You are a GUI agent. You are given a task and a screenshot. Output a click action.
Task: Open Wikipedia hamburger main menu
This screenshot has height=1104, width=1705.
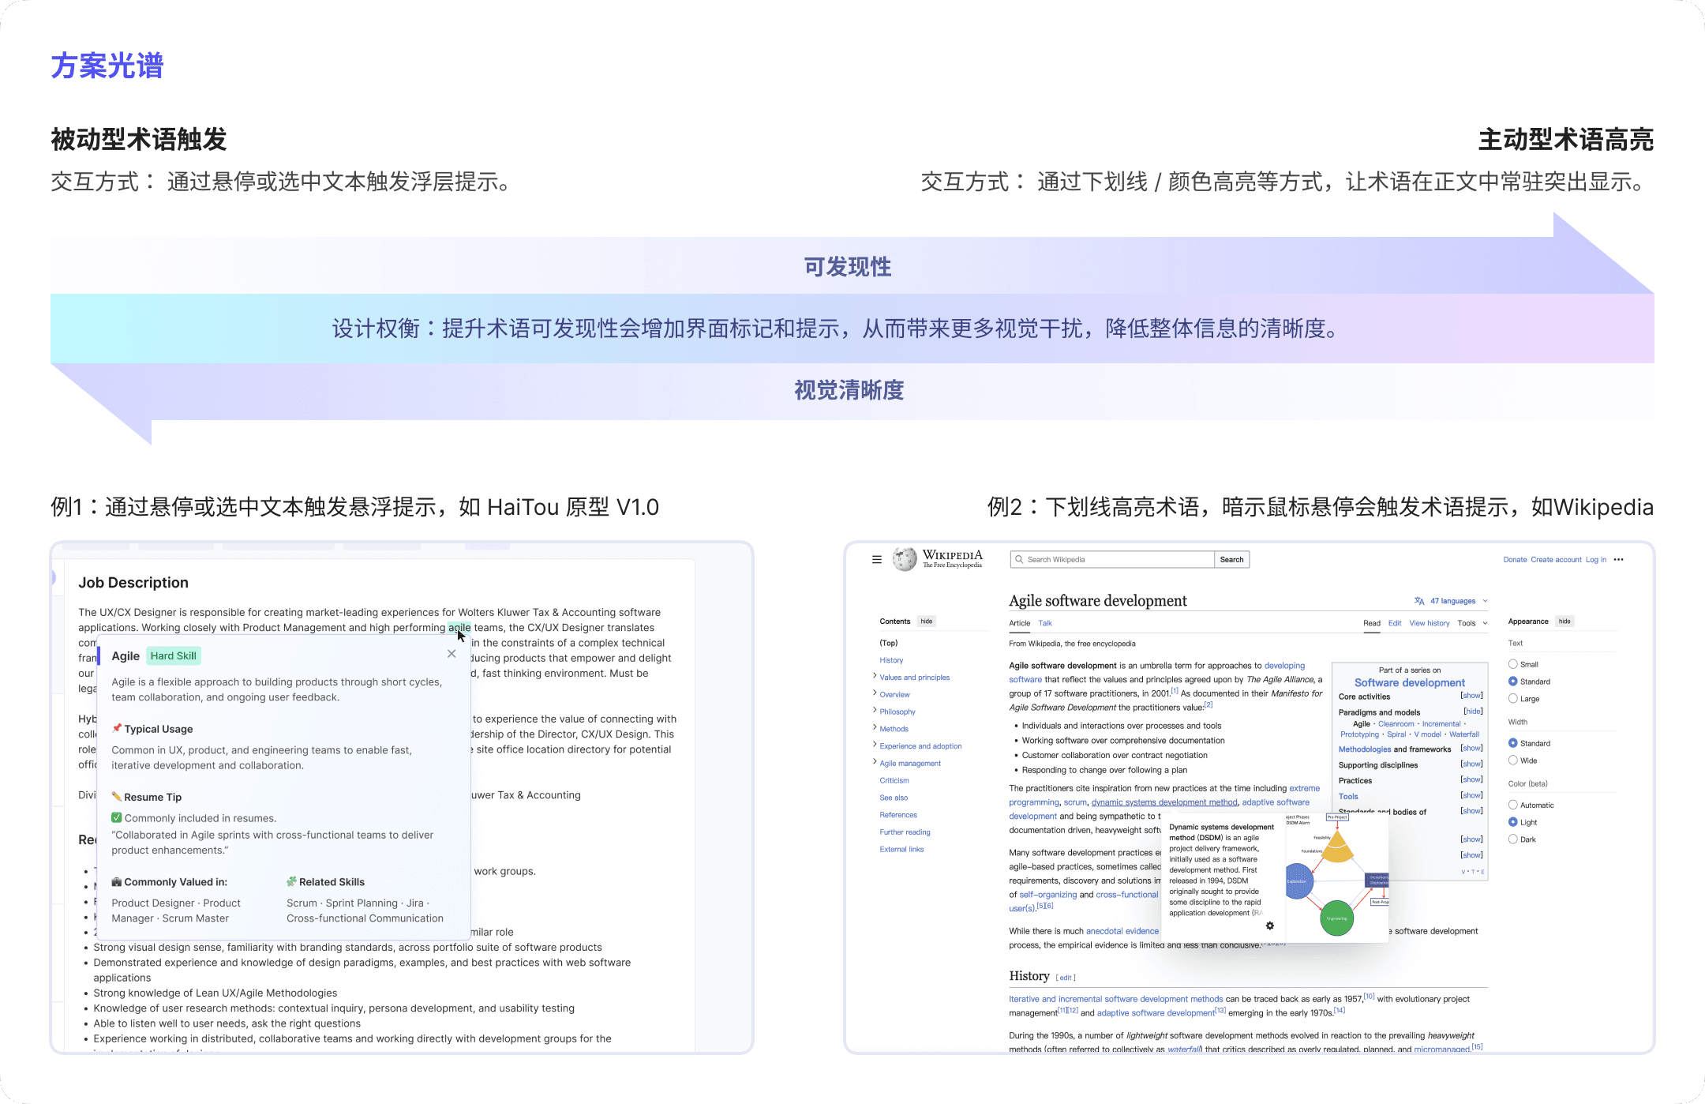point(876,559)
